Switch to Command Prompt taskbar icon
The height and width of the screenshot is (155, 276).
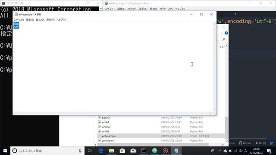coord(144,151)
